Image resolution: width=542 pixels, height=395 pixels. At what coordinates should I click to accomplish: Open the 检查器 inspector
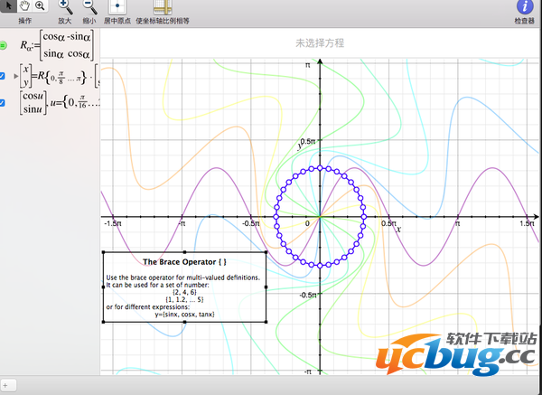tap(525, 6)
